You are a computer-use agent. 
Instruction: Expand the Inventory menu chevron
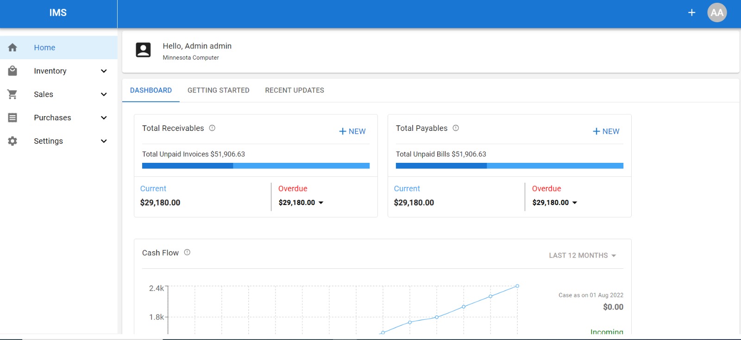(x=104, y=71)
